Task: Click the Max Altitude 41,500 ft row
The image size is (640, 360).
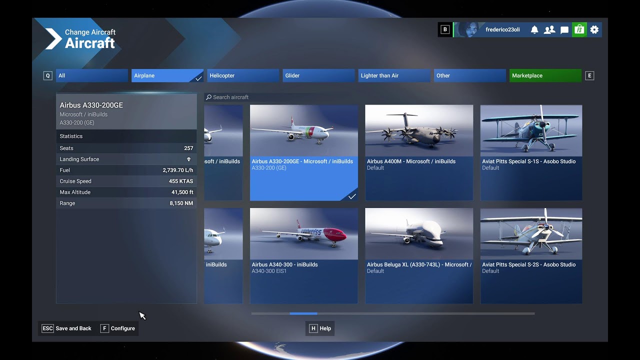Action: (x=126, y=192)
